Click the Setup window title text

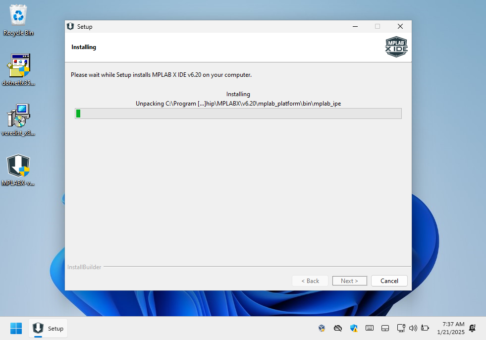coord(85,27)
